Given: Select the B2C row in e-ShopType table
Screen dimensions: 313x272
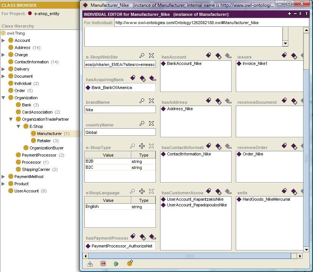Looking at the screenshot, I should tap(120, 168).
